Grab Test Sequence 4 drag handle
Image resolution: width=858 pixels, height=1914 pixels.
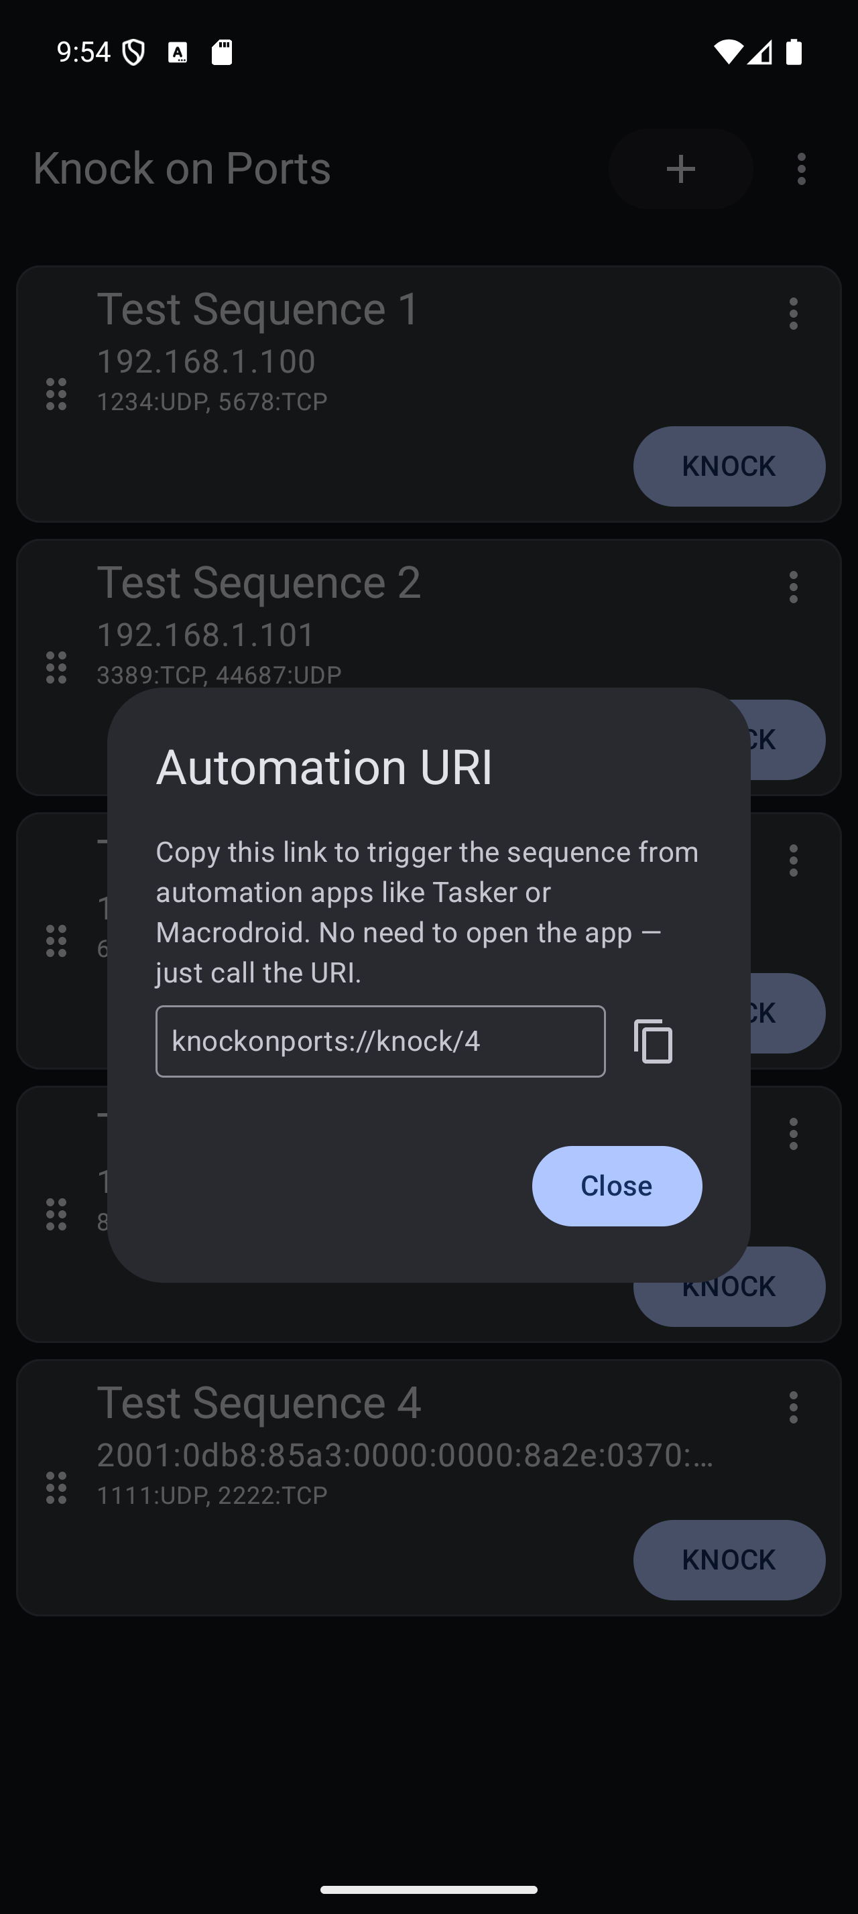[x=56, y=1488]
